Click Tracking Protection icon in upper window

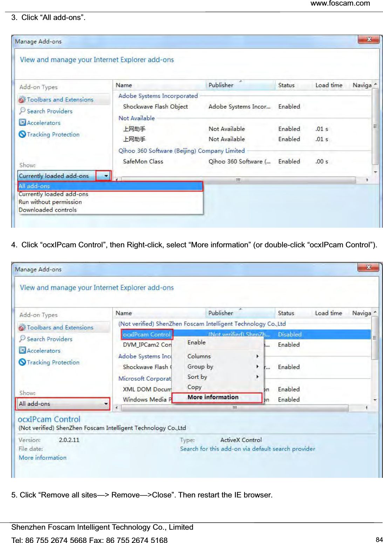pos(22,134)
